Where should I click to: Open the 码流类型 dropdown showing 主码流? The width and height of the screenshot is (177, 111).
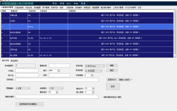[93, 71]
